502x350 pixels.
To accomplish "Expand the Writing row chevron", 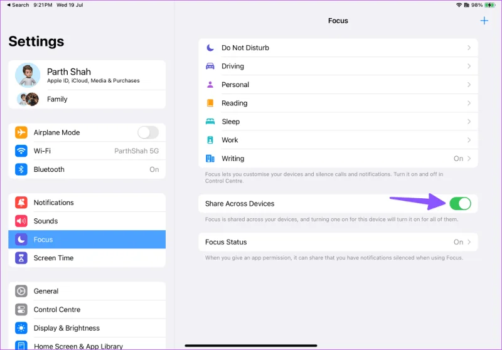I will pos(469,158).
